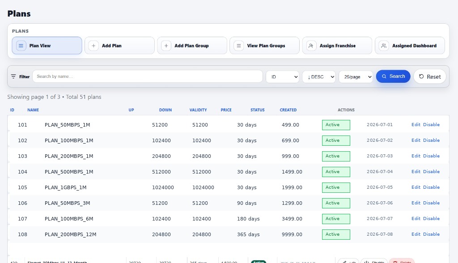This screenshot has height=263, width=458.
Task: Expand the 25/page selector
Action: (x=356, y=77)
